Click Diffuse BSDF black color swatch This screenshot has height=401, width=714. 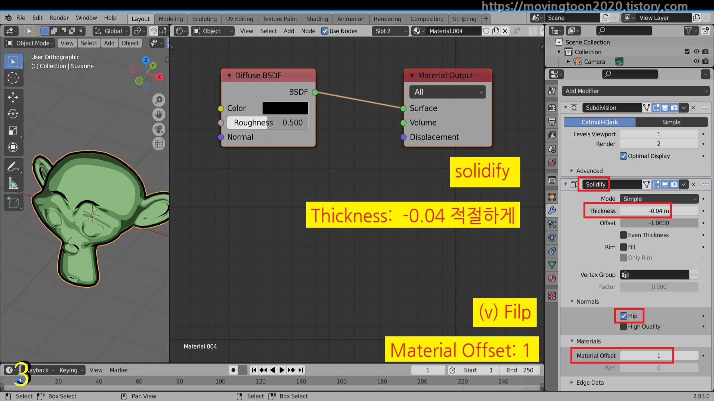pos(285,108)
